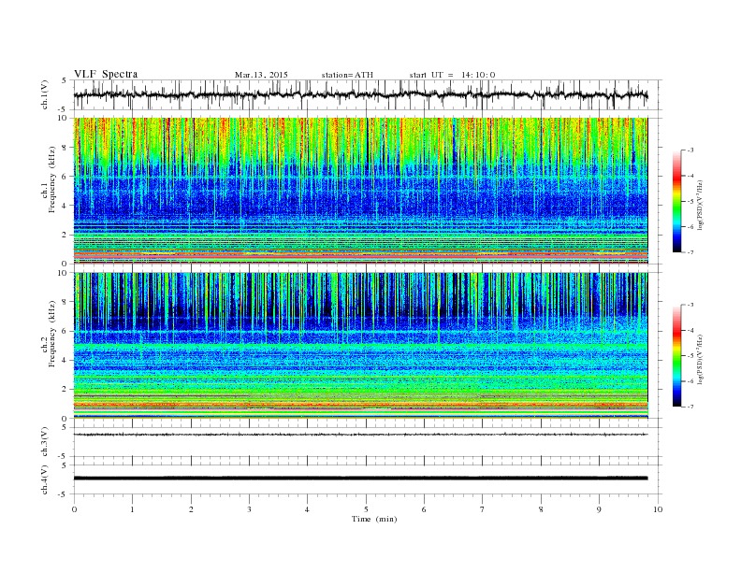Click the "4" tick on the time axis
This screenshot has width=741, height=572.
(308, 509)
